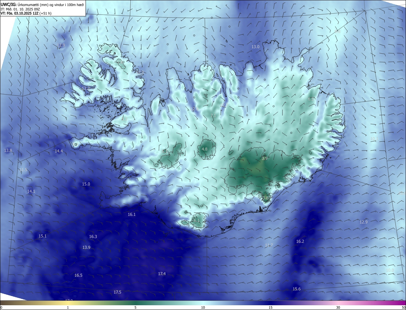Click the 13.9 value label
The width and height of the screenshot is (406, 310).
[86, 248]
